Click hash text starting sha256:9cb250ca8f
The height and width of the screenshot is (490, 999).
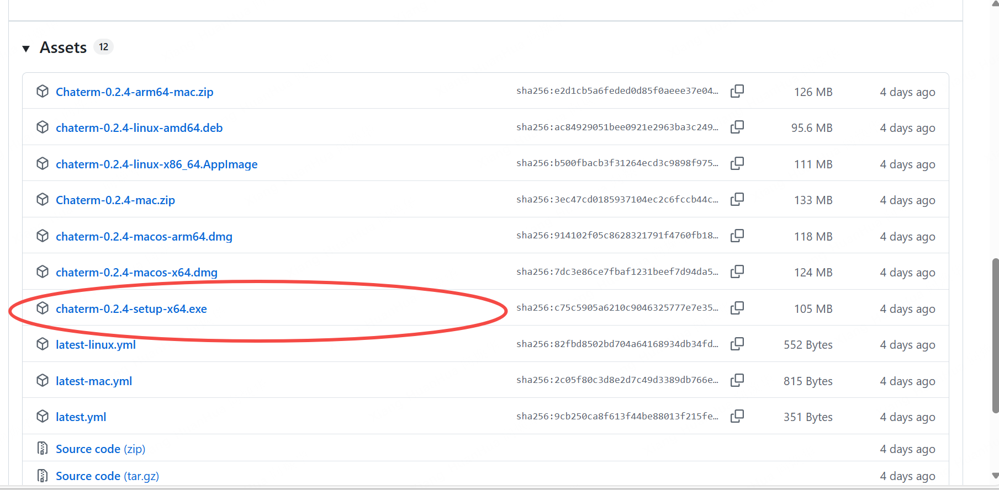617,416
